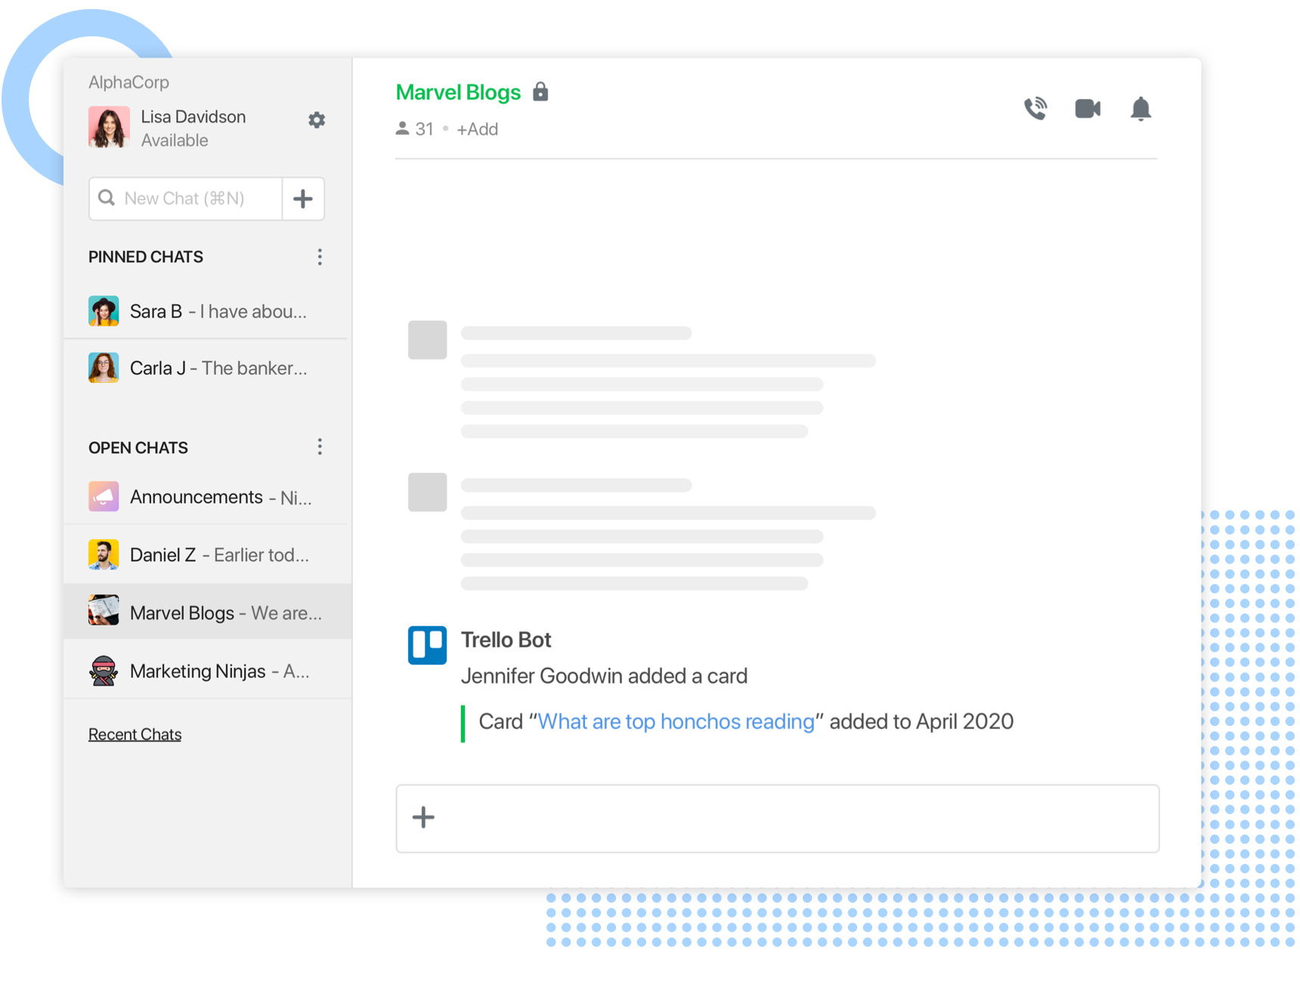Click the Marvel Blogs channel title
This screenshot has height=982, width=1300.
[458, 92]
